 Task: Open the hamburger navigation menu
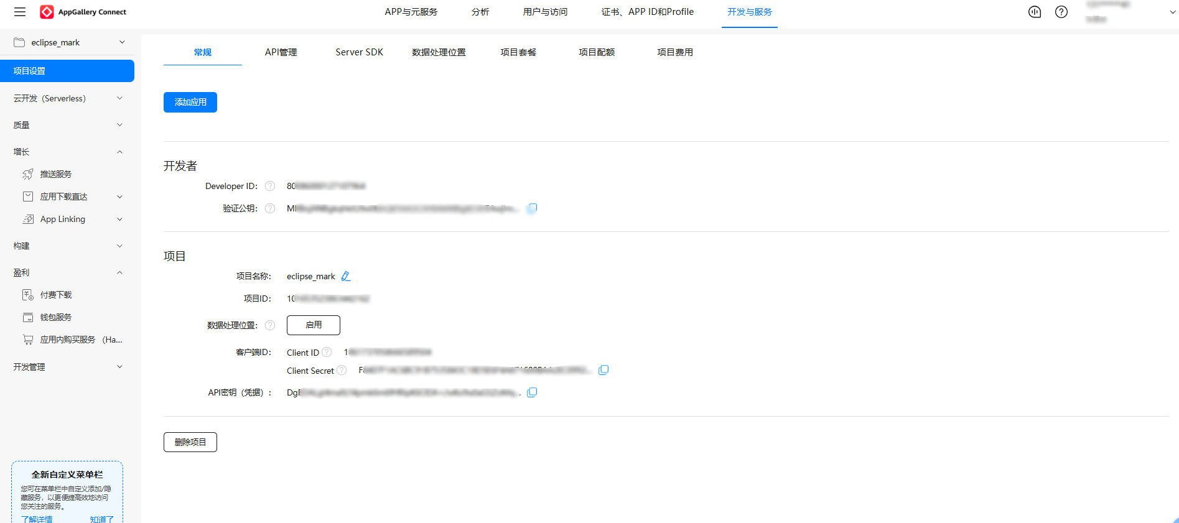[x=20, y=12]
